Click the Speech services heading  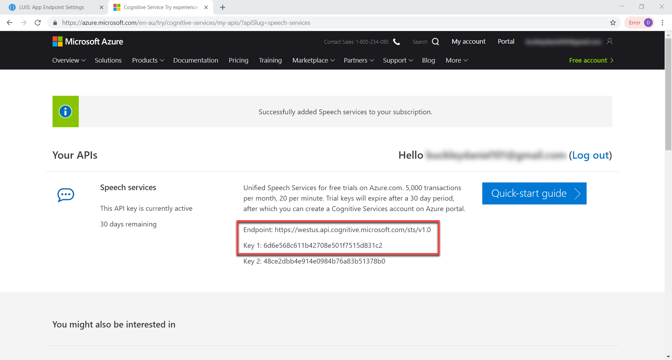click(x=128, y=187)
